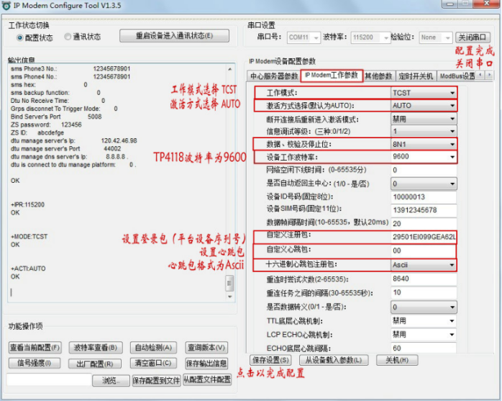The height and width of the screenshot is (401, 502).
Task: Click the tab strip left scroll arrow
Action: pos(480,75)
